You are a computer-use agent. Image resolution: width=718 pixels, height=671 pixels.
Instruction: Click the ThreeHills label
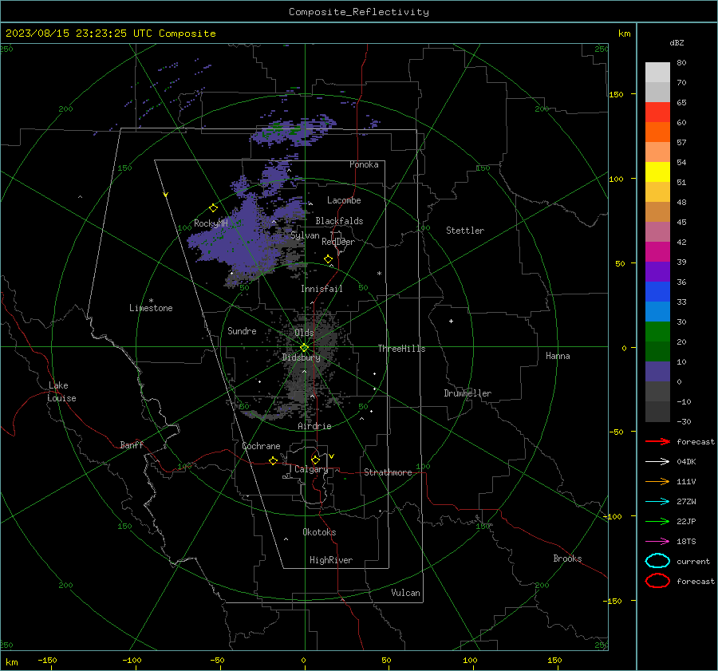401,349
